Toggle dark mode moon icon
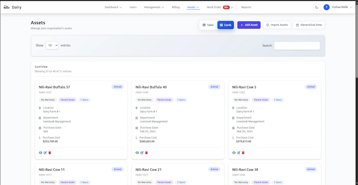This screenshot has width=358, height=185. click(317, 7)
